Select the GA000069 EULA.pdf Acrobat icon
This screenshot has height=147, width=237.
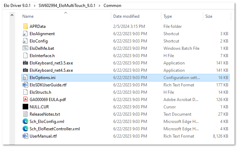(x=25, y=99)
